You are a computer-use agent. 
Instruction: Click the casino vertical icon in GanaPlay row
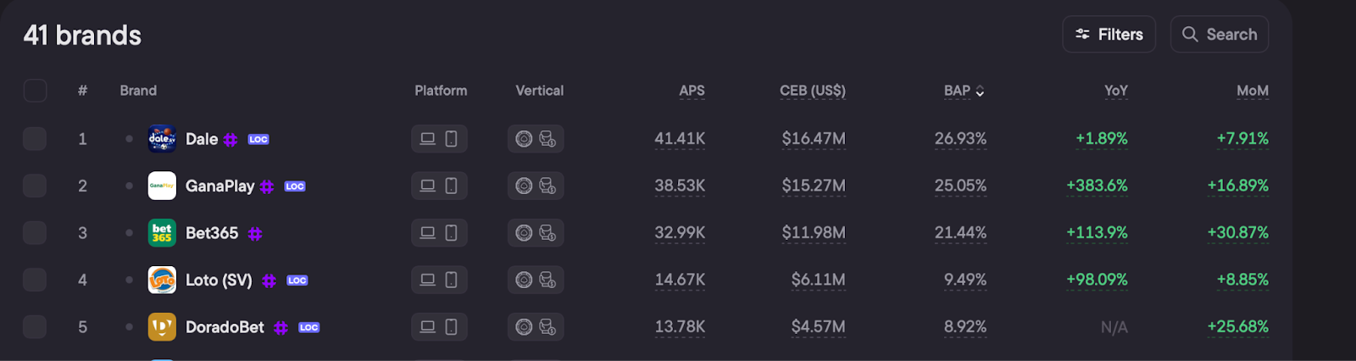point(547,186)
